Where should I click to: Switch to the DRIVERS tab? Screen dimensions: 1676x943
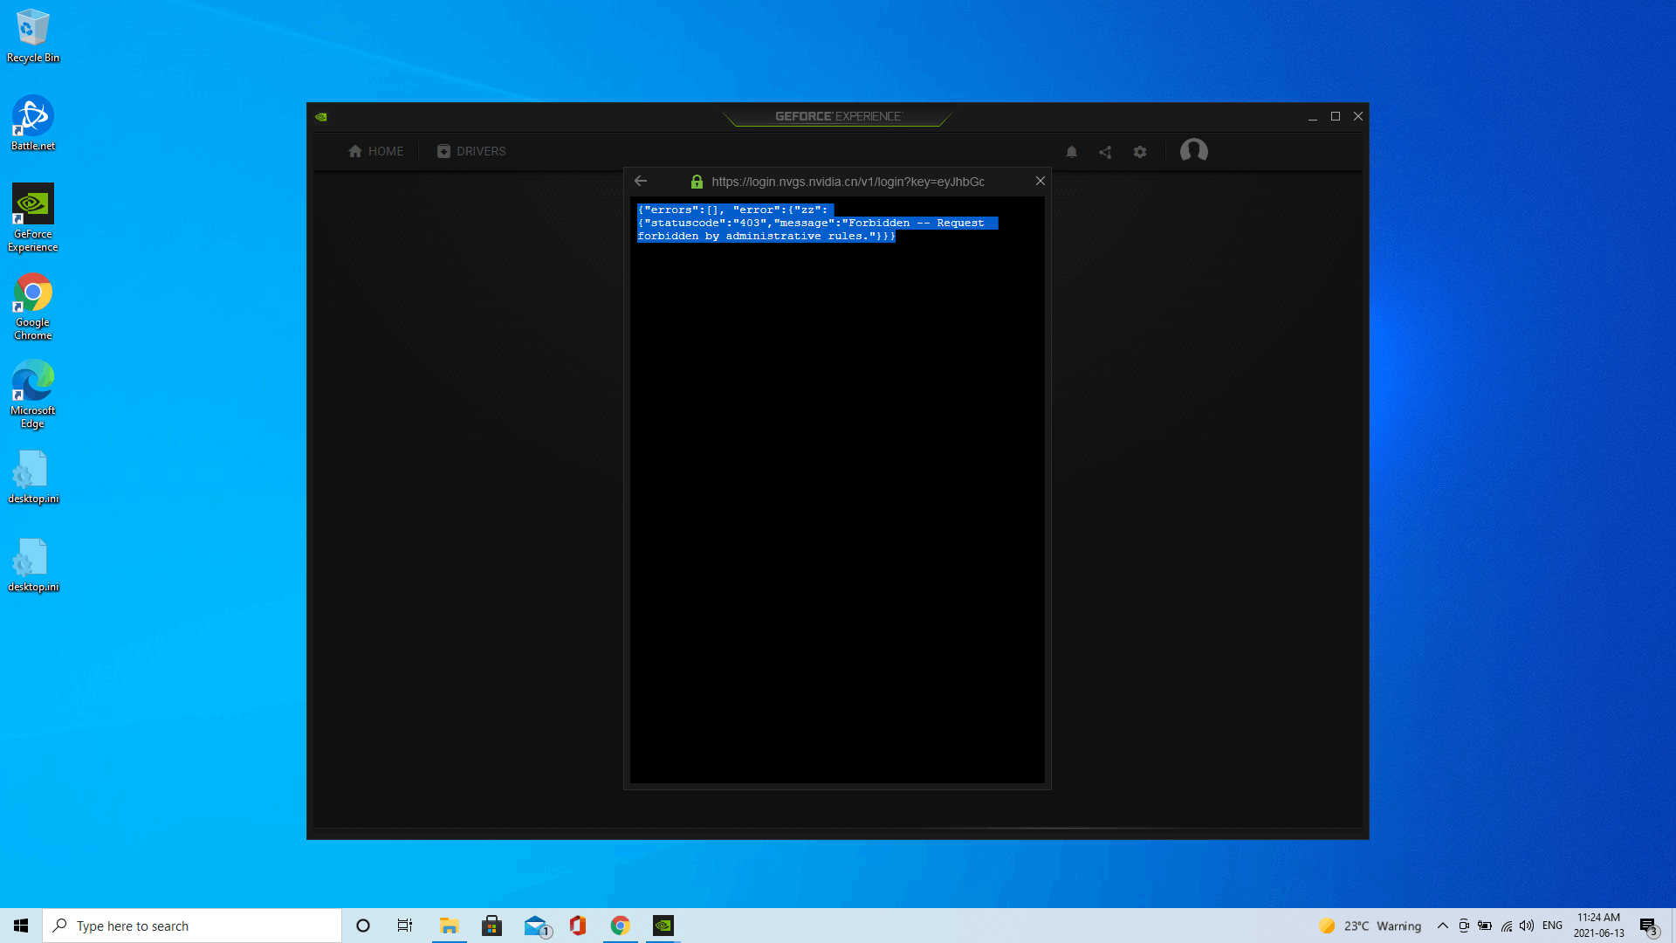[471, 151]
